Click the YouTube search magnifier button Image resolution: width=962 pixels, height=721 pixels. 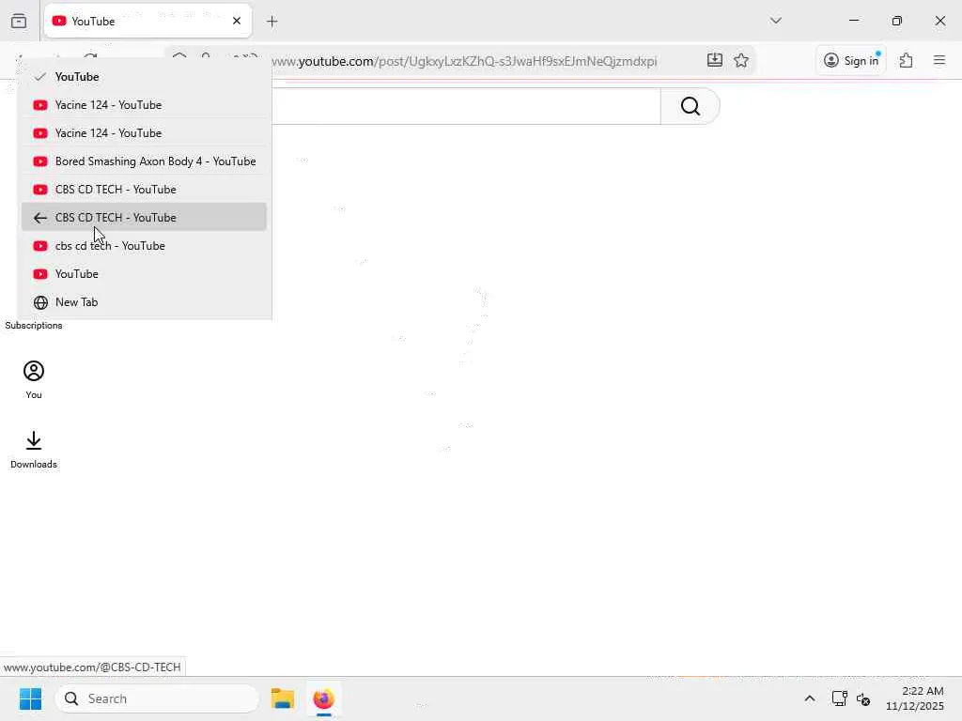pos(690,106)
